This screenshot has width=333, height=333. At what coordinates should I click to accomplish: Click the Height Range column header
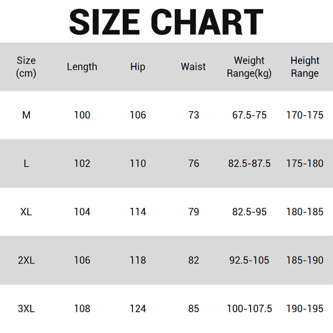[305, 67]
